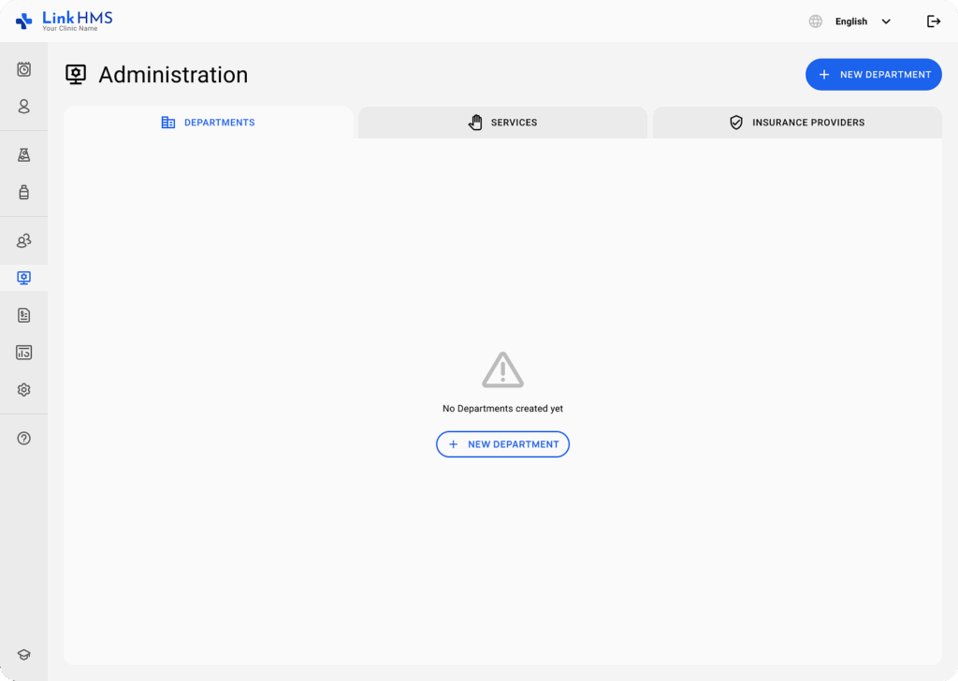This screenshot has height=681, width=958.
Task: Click the blue New Department button
Action: [873, 75]
